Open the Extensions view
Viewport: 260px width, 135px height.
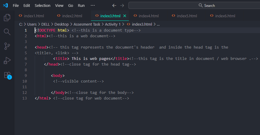coord(7,75)
